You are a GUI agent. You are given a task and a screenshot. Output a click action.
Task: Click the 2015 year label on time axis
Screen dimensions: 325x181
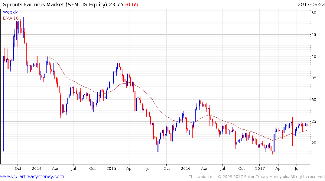tap(111, 168)
